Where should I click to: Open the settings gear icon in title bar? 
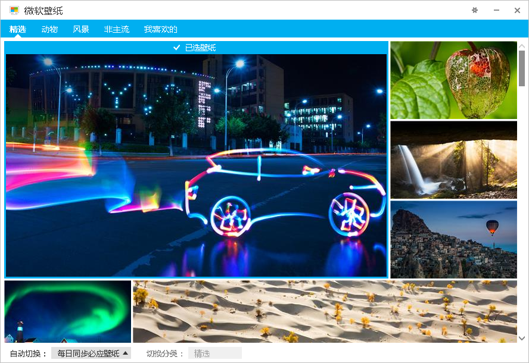[x=475, y=11]
